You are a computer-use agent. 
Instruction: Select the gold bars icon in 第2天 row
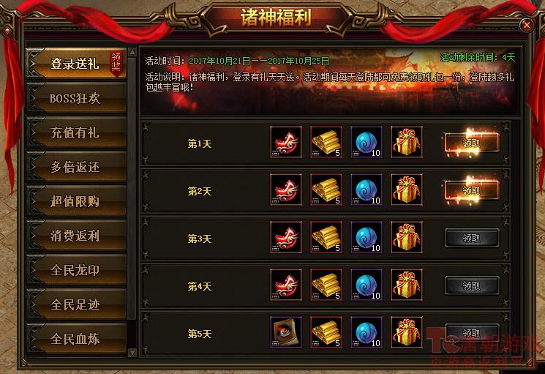pos(326,190)
